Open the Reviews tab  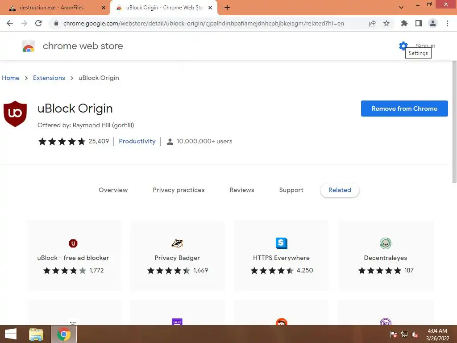point(242,190)
